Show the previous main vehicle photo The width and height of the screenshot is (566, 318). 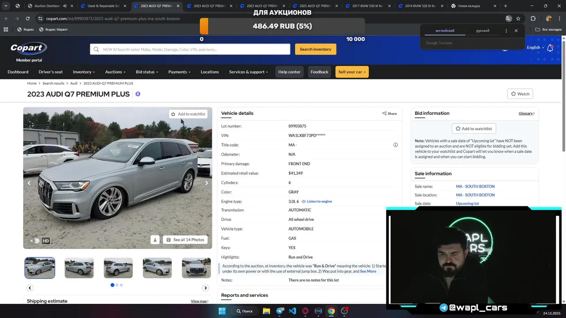pos(29,183)
